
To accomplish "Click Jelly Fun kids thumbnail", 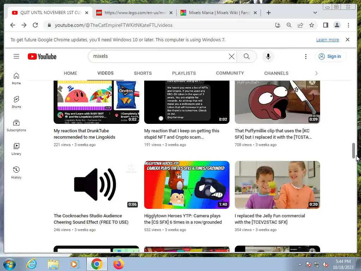I will tap(277, 185).
